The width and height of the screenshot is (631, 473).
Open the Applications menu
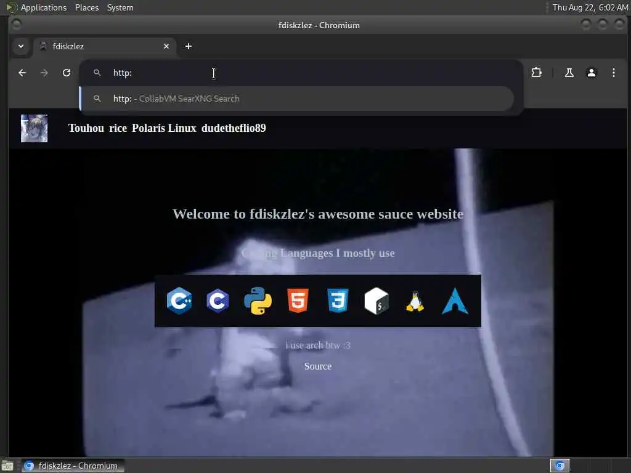click(x=44, y=7)
